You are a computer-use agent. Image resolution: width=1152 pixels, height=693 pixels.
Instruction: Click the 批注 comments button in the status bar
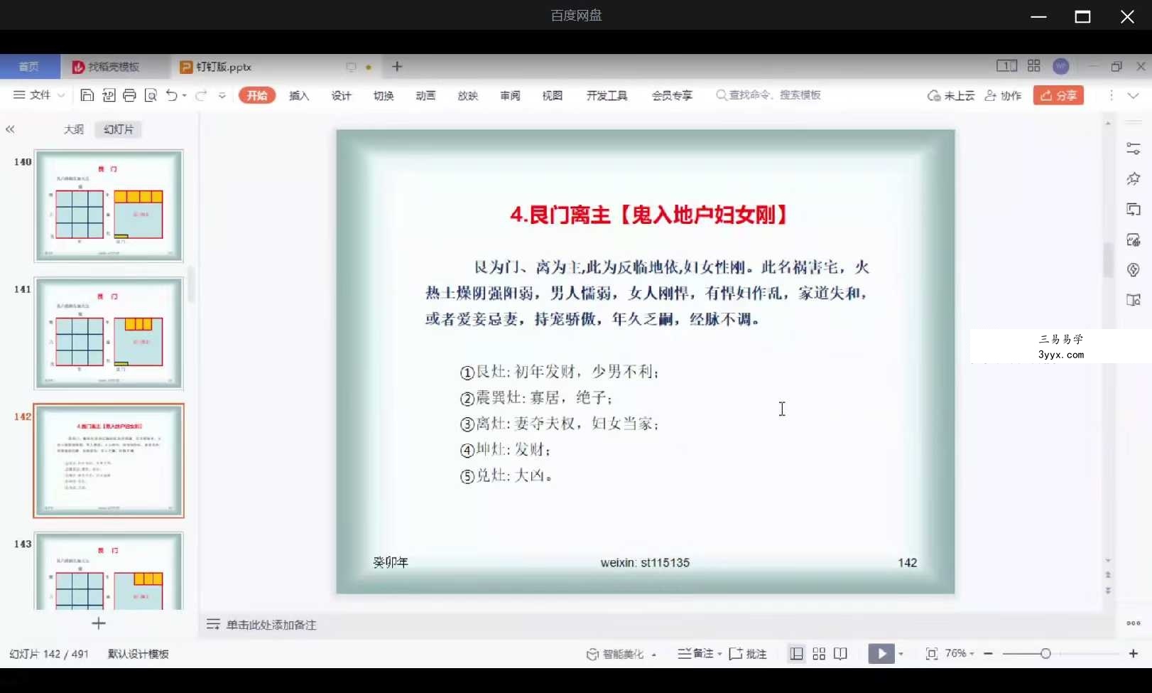748,654
